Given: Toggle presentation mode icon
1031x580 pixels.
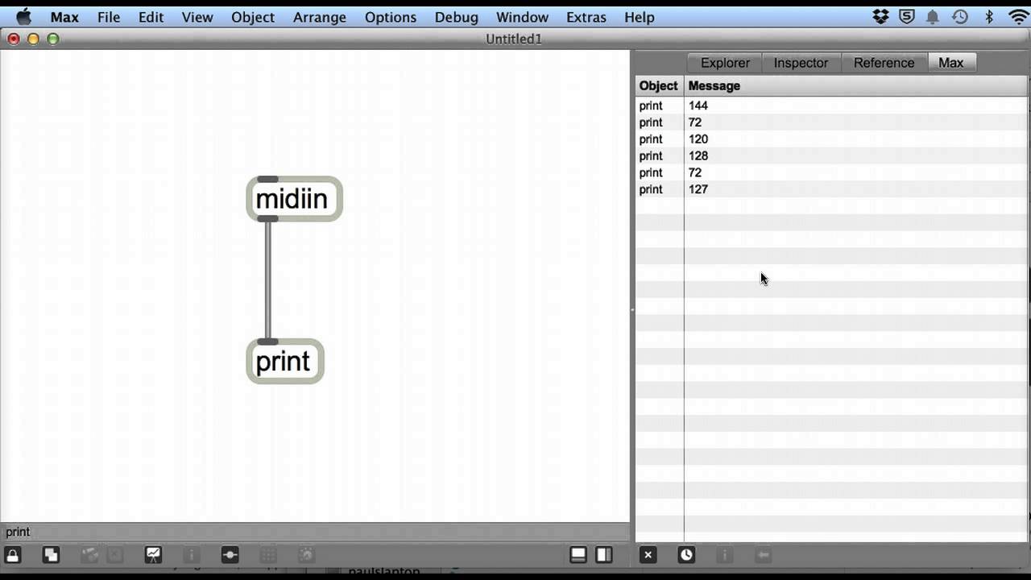Looking at the screenshot, I should (x=153, y=554).
